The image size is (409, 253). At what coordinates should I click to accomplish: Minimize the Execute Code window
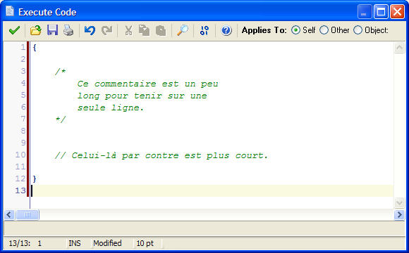tap(365, 12)
